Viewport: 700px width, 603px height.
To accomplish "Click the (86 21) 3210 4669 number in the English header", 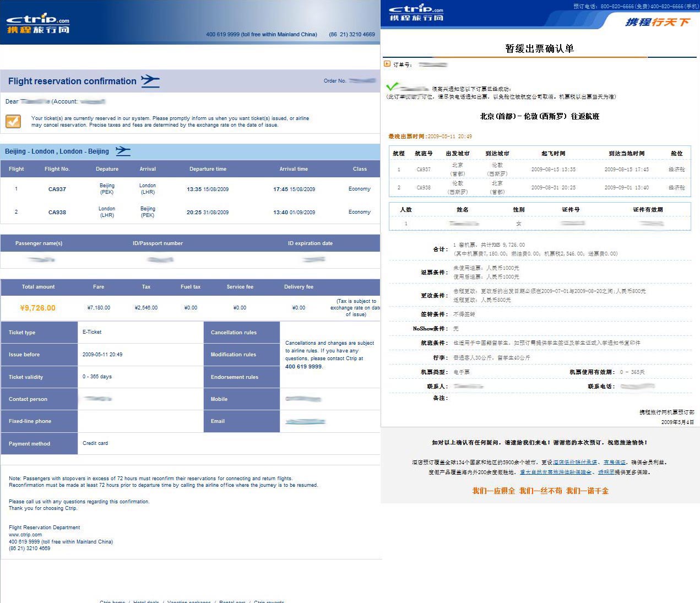I will point(352,34).
